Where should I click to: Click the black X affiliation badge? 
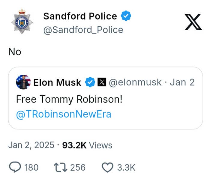(x=101, y=82)
